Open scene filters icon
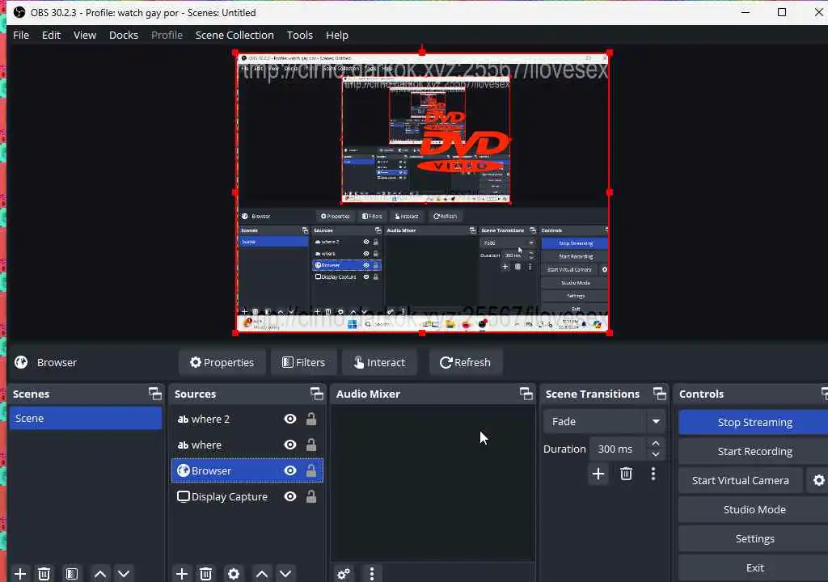 click(x=72, y=574)
